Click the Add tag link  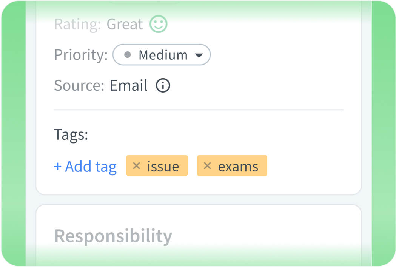pos(85,166)
